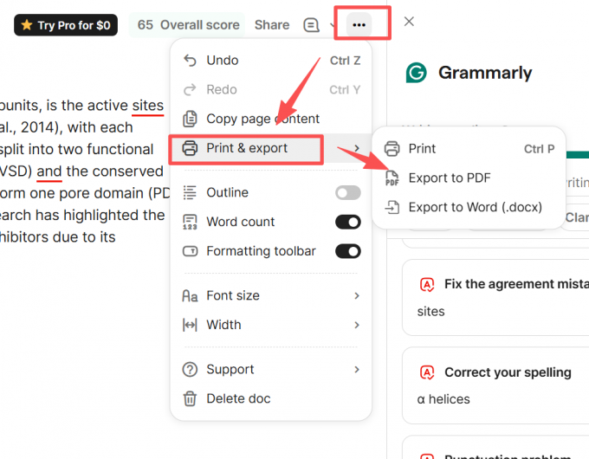Select Print & export menu item
Screen dimensions: 589x459
(246, 149)
